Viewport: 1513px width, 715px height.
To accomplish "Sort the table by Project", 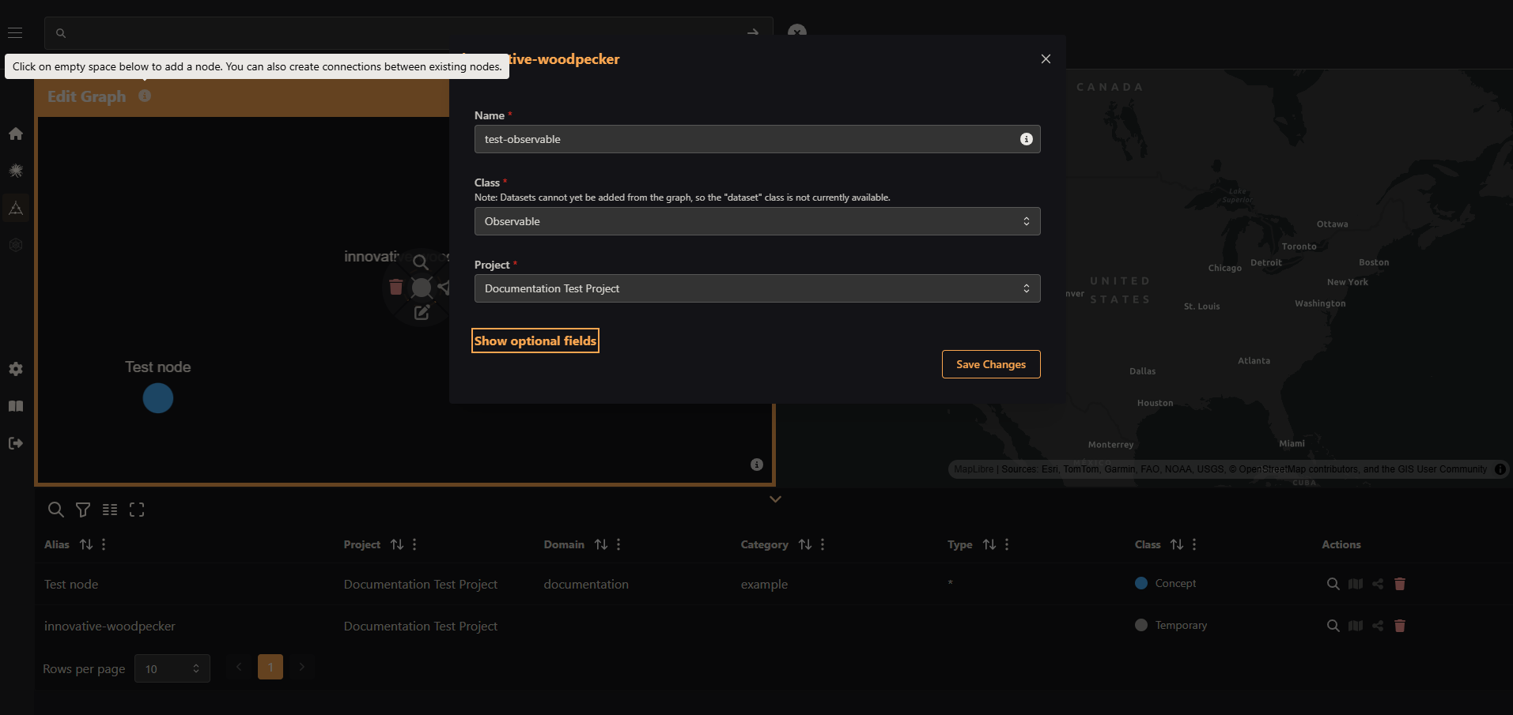I will coord(397,544).
